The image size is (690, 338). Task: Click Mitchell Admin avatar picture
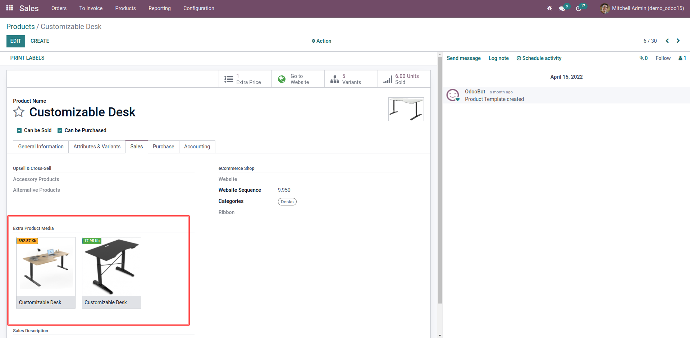tap(605, 8)
